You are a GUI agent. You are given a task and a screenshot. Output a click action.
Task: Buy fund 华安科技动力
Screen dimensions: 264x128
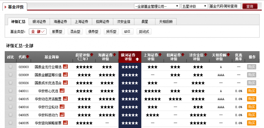[252, 115]
